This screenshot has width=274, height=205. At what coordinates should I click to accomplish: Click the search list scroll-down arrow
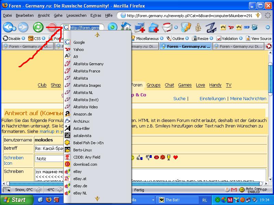(97, 199)
